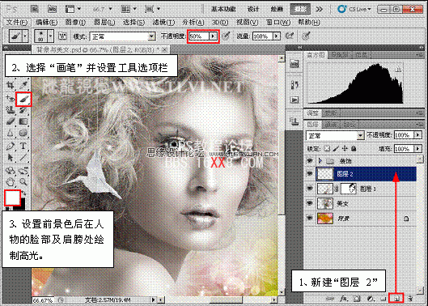
Task: Select the Hand tool
Action: pyautogui.click(x=10, y=182)
